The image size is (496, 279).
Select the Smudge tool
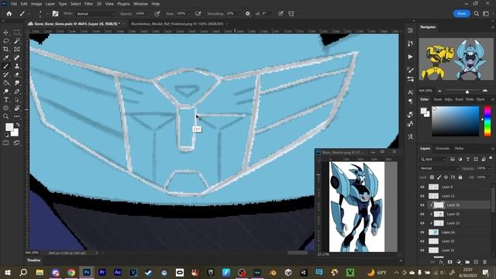pyautogui.click(x=17, y=83)
